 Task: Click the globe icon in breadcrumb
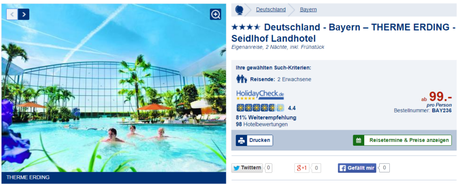pos(239,10)
